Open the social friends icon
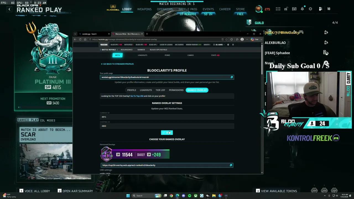 pyautogui.click(x=321, y=9)
